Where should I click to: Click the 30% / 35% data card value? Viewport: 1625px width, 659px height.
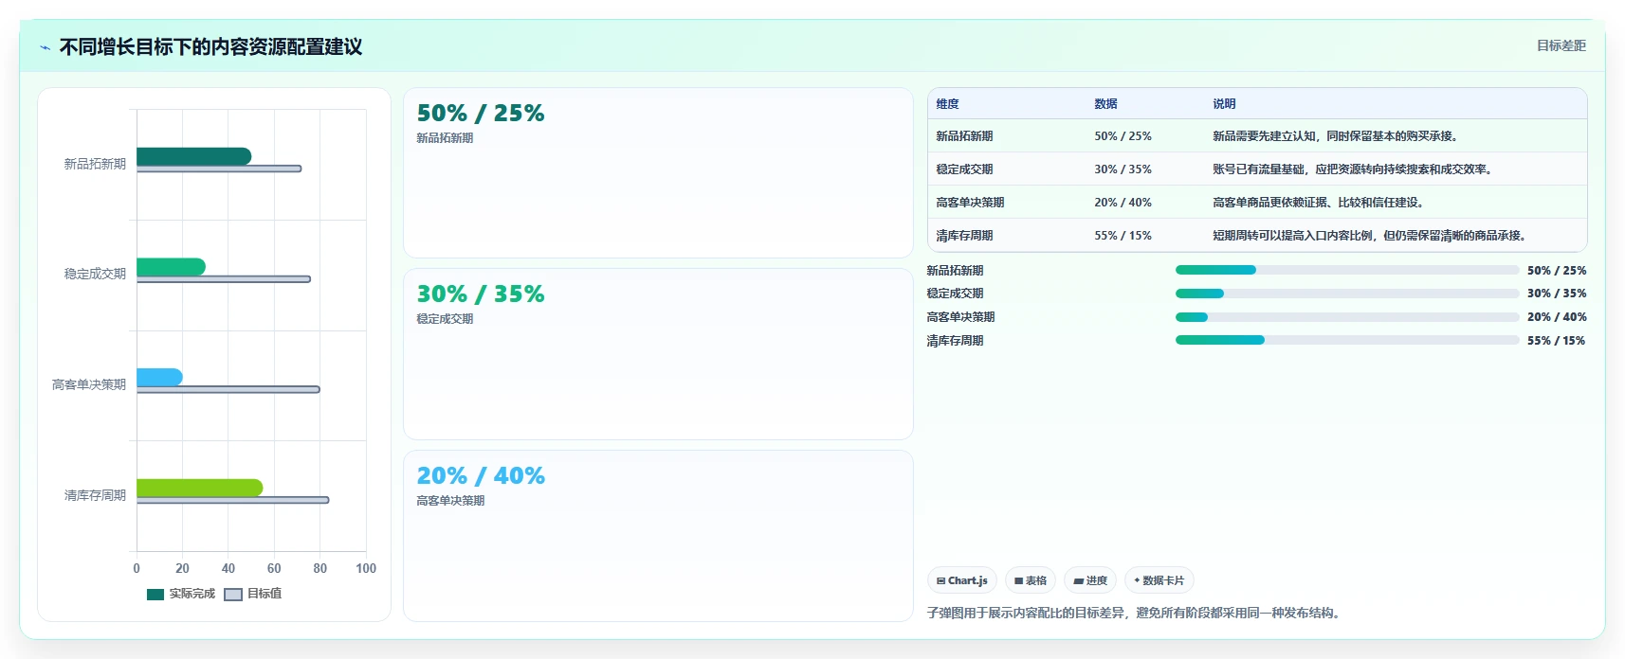(x=481, y=294)
